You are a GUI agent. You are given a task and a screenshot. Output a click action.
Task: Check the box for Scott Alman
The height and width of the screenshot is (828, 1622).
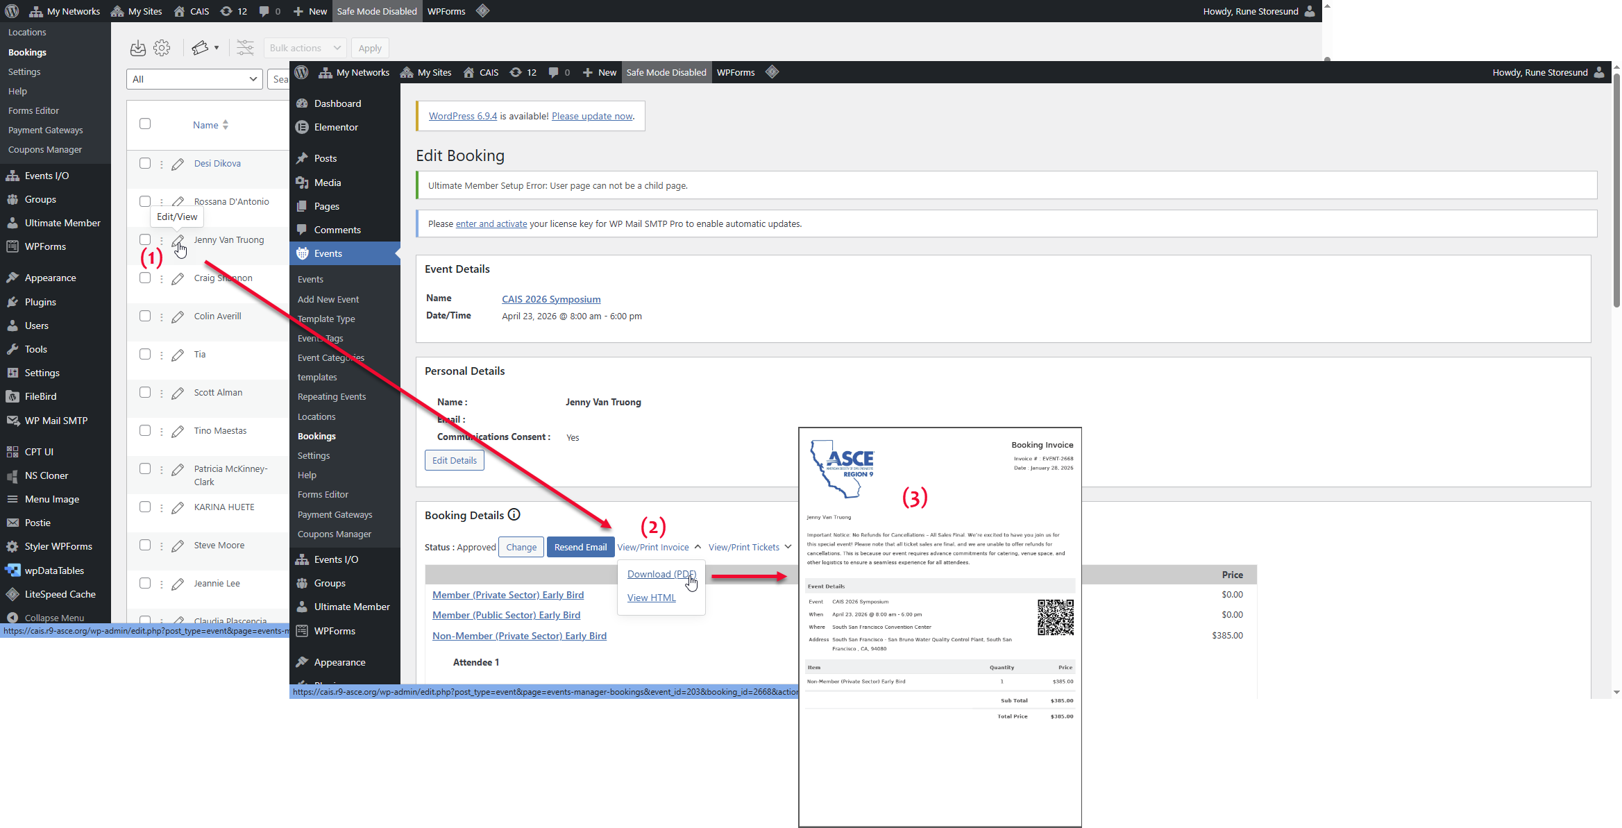tap(145, 392)
